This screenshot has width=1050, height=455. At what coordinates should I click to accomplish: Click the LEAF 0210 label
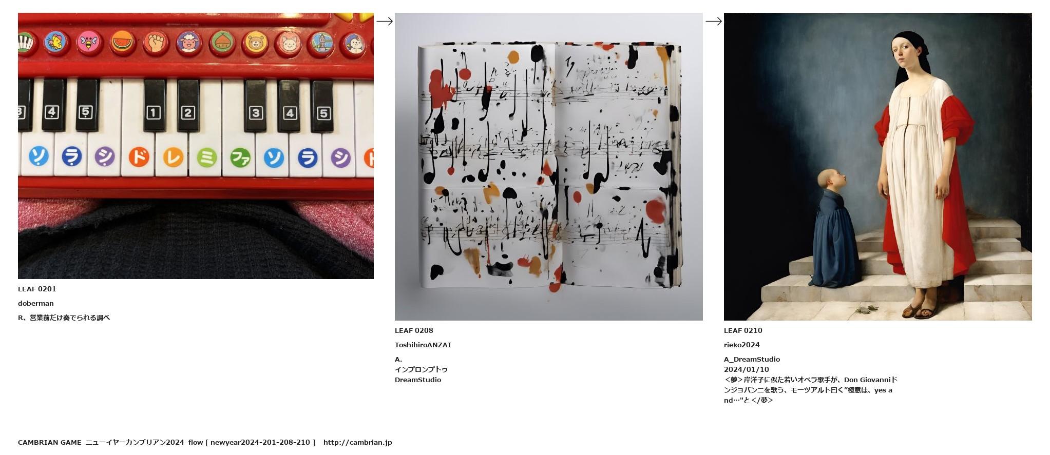(x=743, y=330)
